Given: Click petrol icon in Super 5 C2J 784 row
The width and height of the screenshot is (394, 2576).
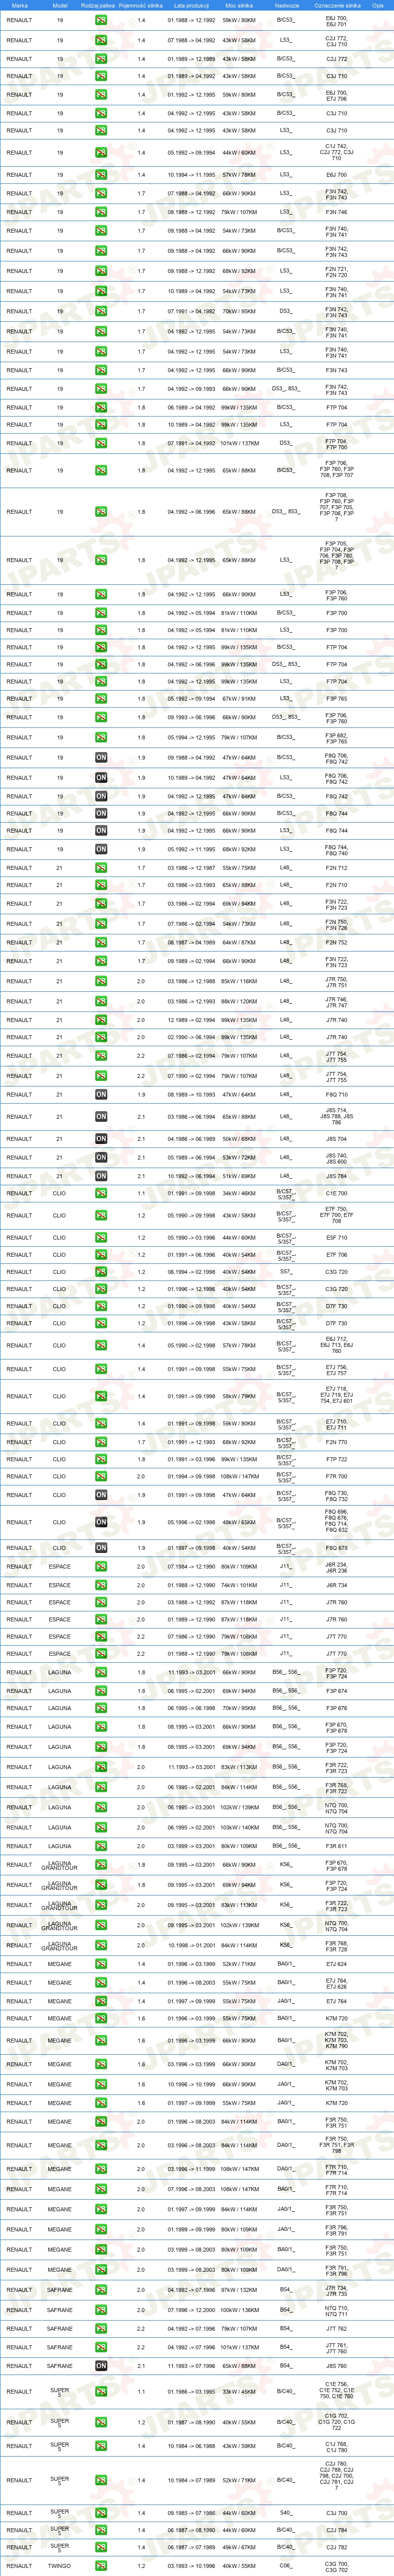Looking at the screenshot, I should tap(101, 2530).
